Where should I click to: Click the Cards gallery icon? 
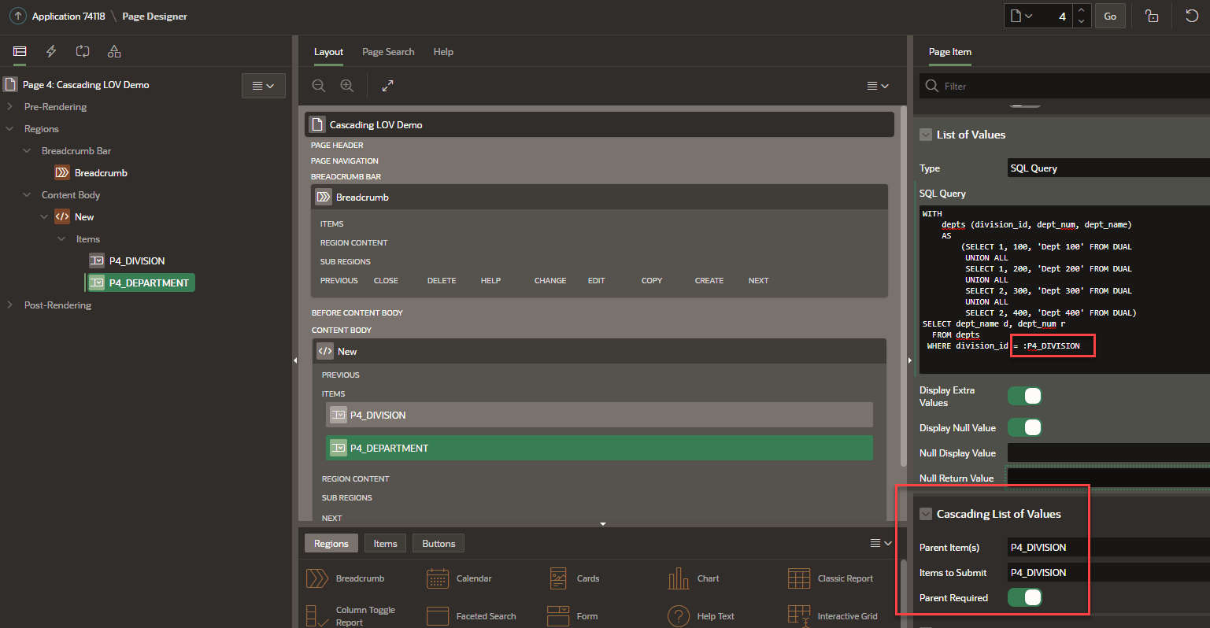pos(558,578)
